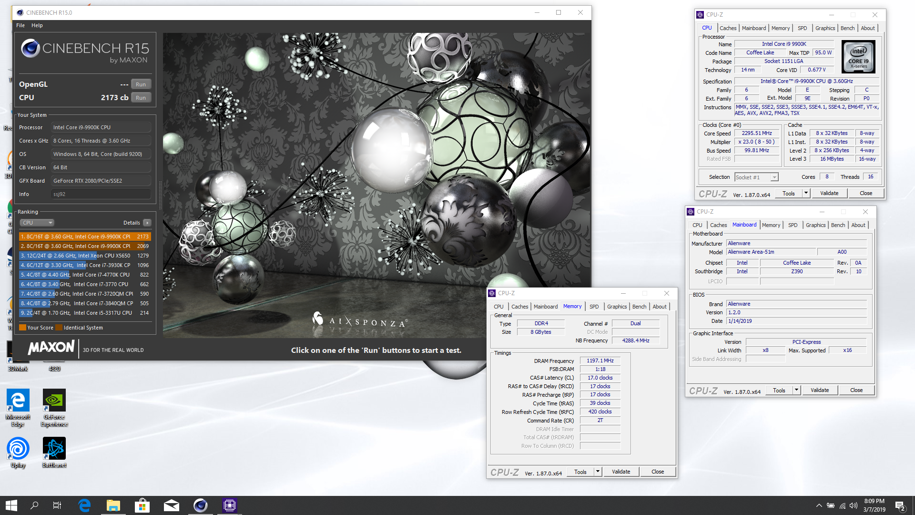
Task: Run the Cinebench CPU test
Action: (141, 98)
